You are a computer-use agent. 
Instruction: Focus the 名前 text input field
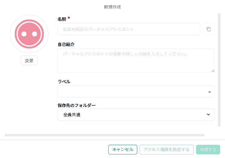click(129, 29)
